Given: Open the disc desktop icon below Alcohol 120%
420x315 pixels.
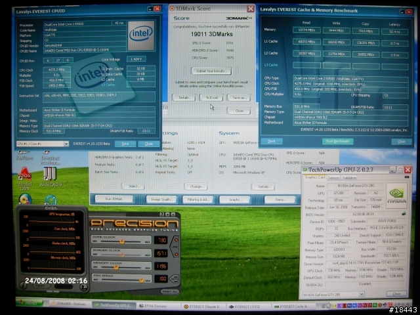Looking at the screenshot, I should 25,199.
